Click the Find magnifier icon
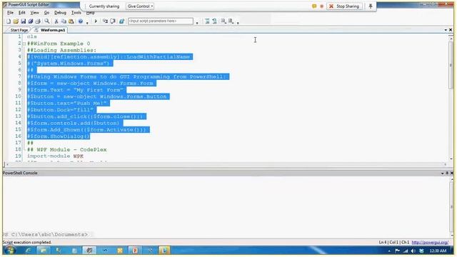Image resolution: width=457 pixels, height=257 pixels. pyautogui.click(x=46, y=21)
